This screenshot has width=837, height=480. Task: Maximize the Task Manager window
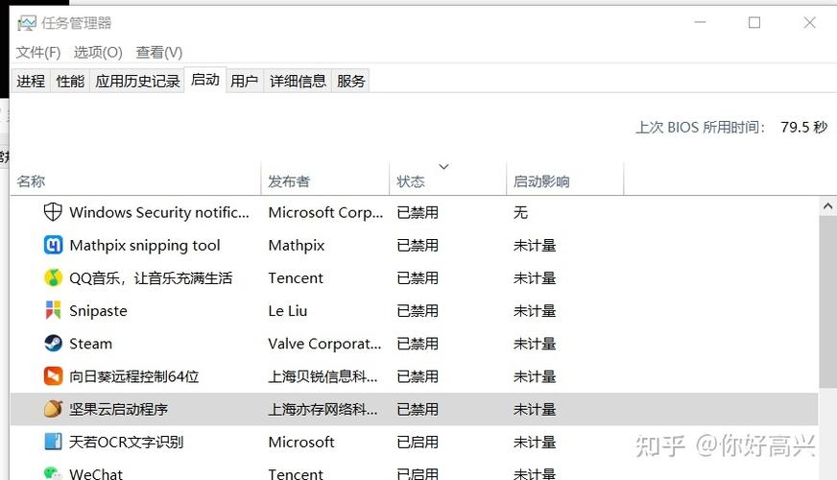tap(754, 22)
